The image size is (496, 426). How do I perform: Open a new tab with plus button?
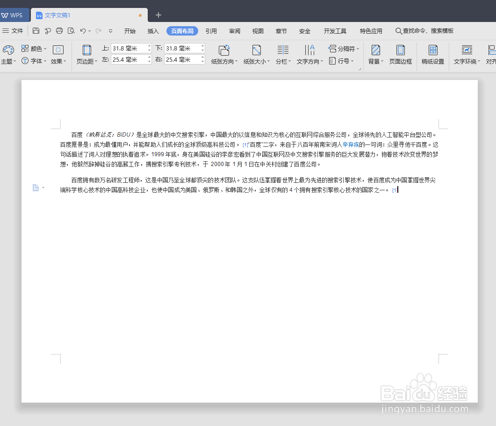[158, 15]
